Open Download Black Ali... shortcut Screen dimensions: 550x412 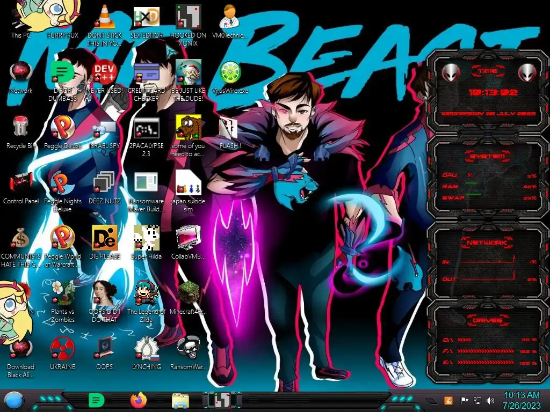coord(21,358)
